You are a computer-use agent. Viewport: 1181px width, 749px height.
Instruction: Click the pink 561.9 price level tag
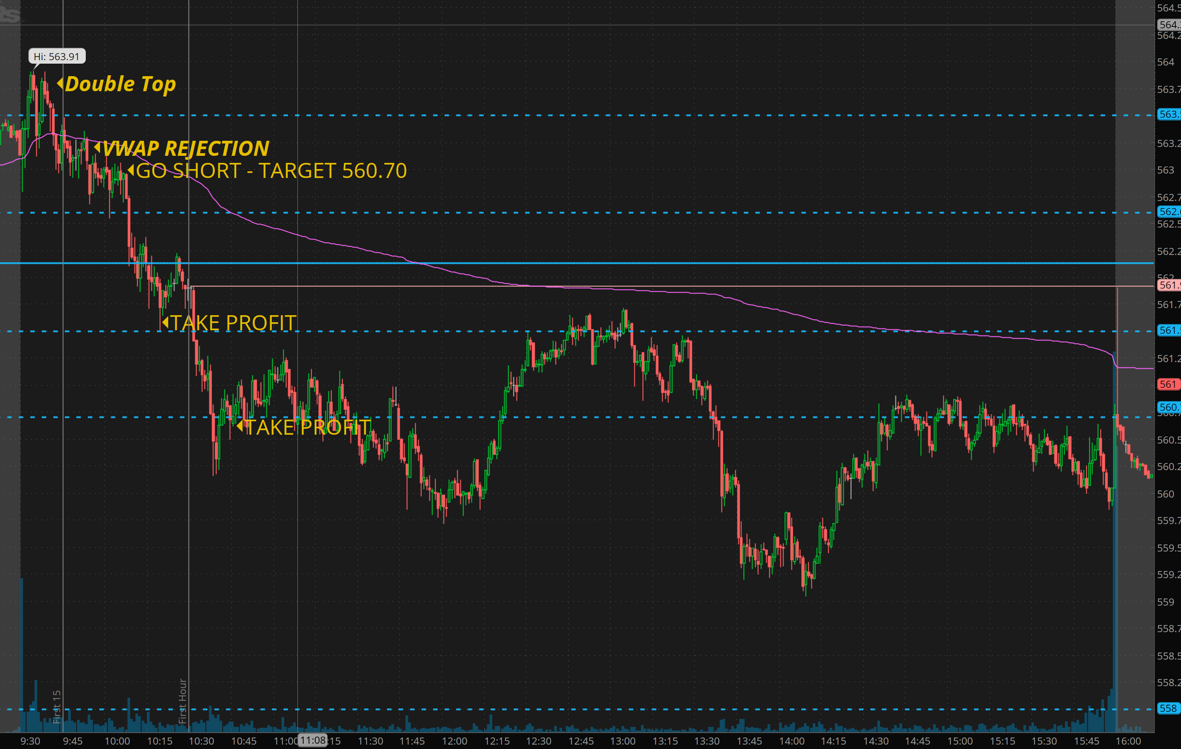(1169, 285)
